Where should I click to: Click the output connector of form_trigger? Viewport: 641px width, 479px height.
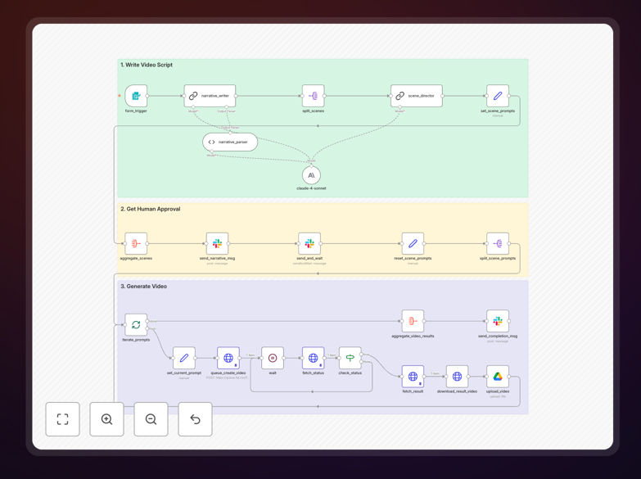[x=147, y=96]
